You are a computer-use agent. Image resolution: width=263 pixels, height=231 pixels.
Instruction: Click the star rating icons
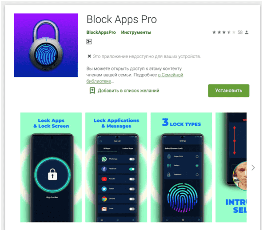(x=224, y=32)
